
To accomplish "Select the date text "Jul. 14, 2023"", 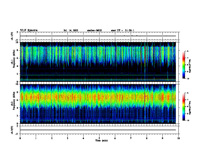I will tap(71, 30).
